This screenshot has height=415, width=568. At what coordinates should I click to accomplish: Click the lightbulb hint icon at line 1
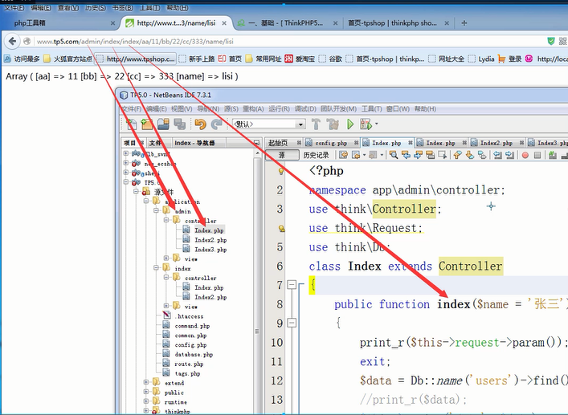point(280,171)
